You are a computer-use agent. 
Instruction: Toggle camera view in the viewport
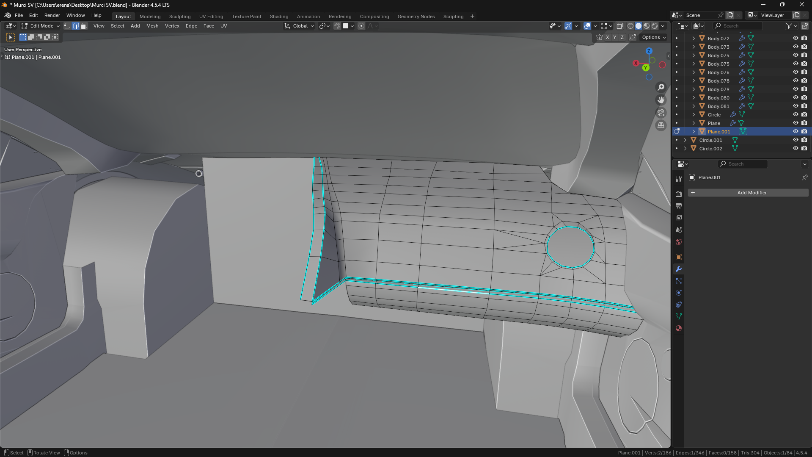(661, 113)
